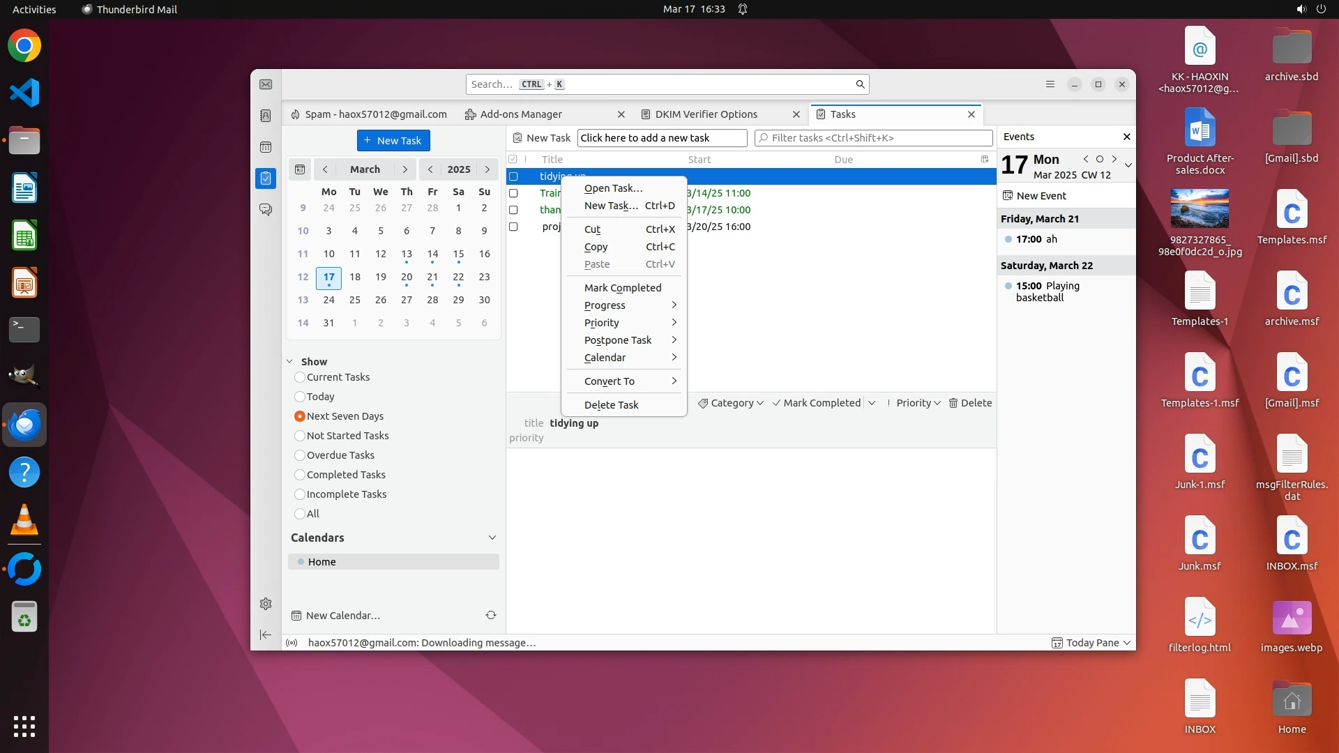
Task: Open the Mail space icon in sidebar
Action: click(266, 84)
